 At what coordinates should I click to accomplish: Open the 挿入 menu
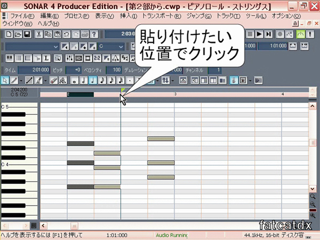coord(129,16)
